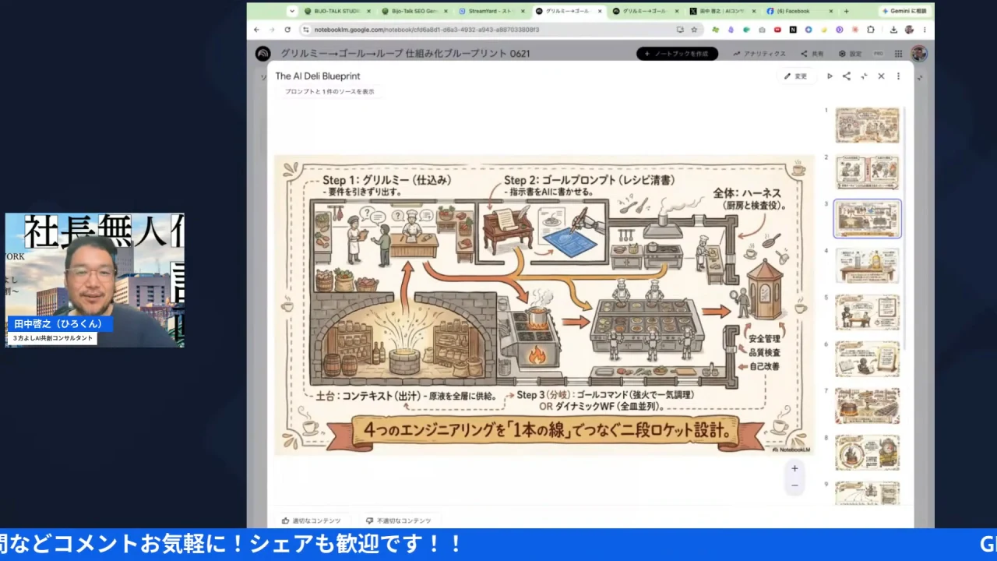Click the browser forward arrow
Image resolution: width=997 pixels, height=561 pixels.
tap(271, 30)
